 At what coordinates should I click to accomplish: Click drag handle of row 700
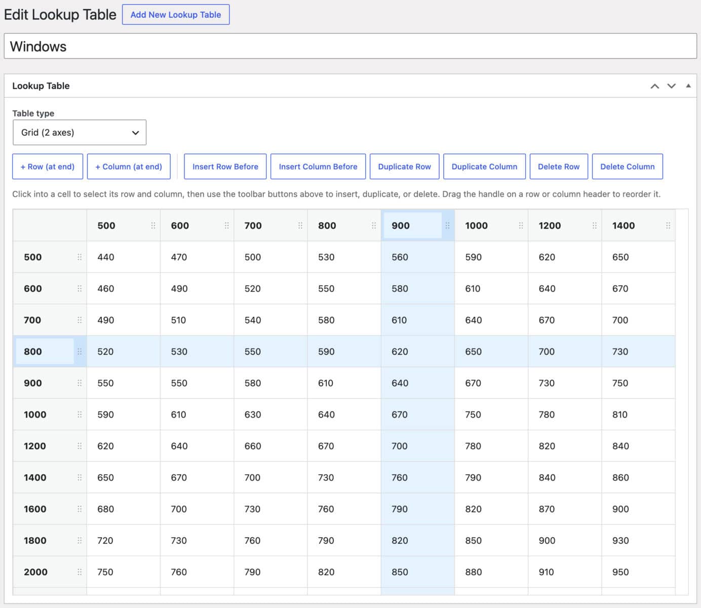click(80, 320)
